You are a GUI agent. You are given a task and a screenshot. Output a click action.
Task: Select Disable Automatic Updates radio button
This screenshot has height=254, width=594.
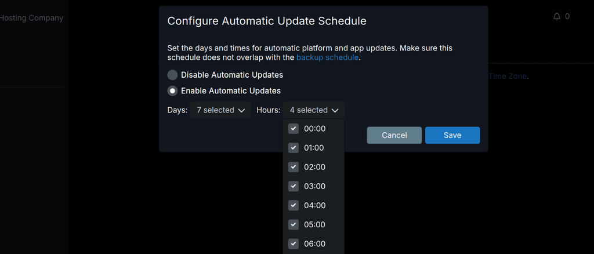click(173, 75)
